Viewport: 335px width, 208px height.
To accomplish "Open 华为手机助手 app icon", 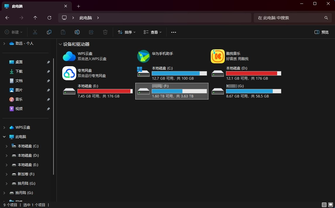I will tap(143, 56).
